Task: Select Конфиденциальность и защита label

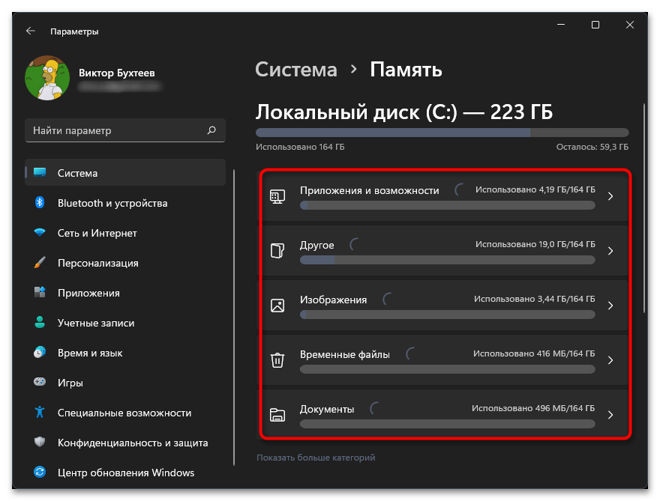Action: click(x=133, y=443)
